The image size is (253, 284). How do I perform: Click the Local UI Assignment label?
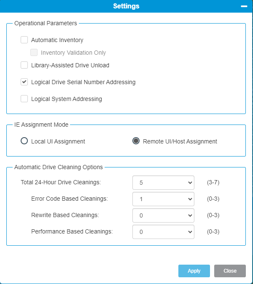pyautogui.click(x=58, y=141)
